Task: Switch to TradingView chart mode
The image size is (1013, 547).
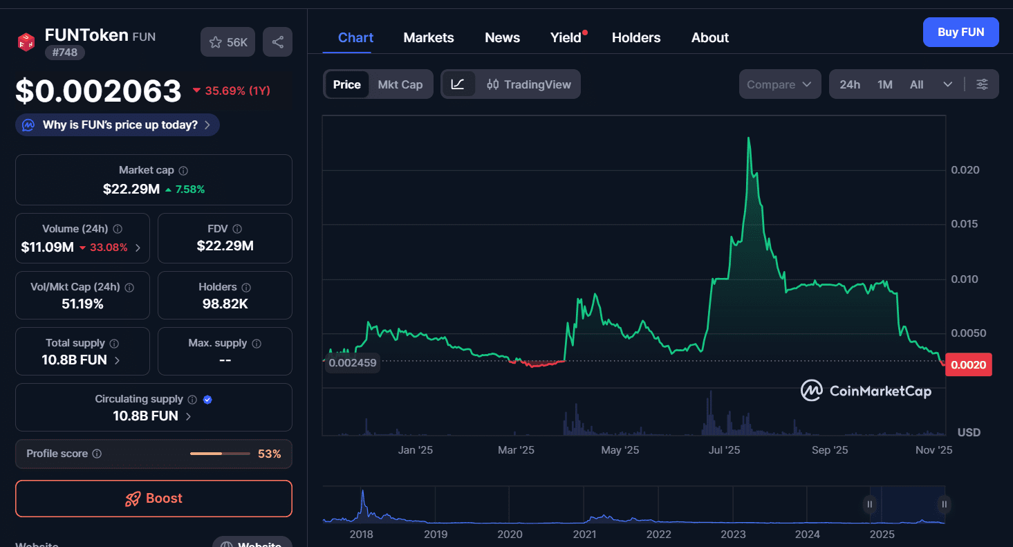Action: (x=529, y=84)
